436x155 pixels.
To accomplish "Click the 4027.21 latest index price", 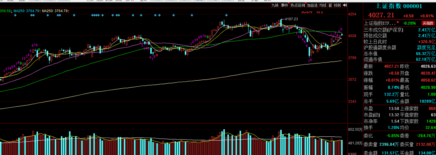I will click(381, 15).
